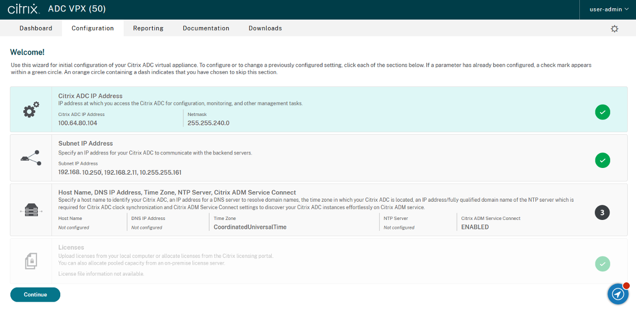636x312 pixels.
Task: Click the green check for Subnet IP Address
Action: (602, 160)
